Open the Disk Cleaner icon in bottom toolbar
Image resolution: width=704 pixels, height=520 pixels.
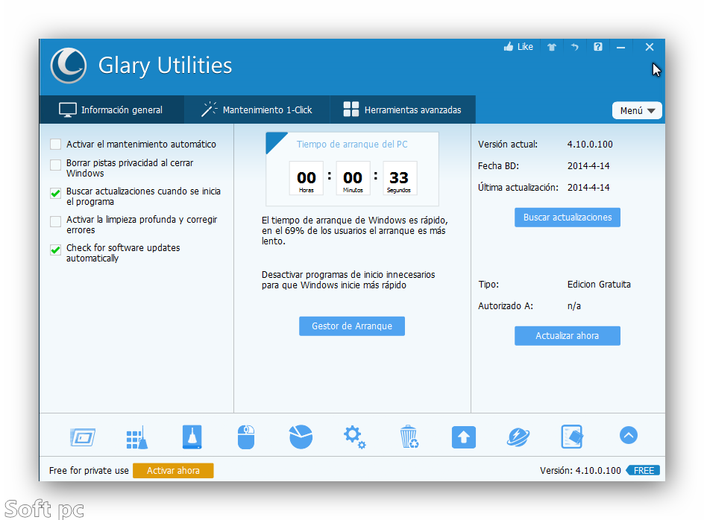click(83, 437)
